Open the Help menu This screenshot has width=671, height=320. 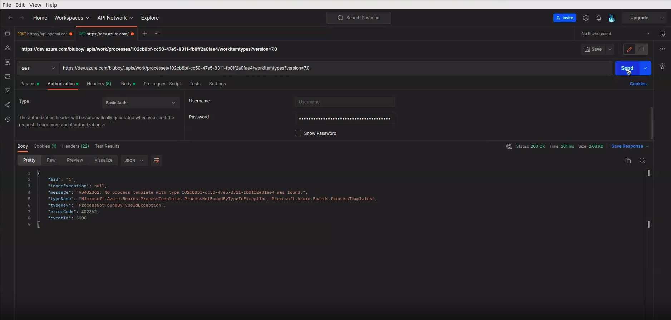pos(51,5)
